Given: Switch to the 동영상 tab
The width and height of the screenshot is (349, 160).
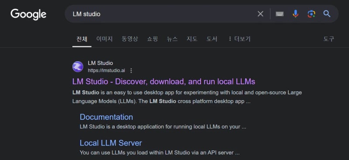Looking at the screenshot, I should (130, 39).
